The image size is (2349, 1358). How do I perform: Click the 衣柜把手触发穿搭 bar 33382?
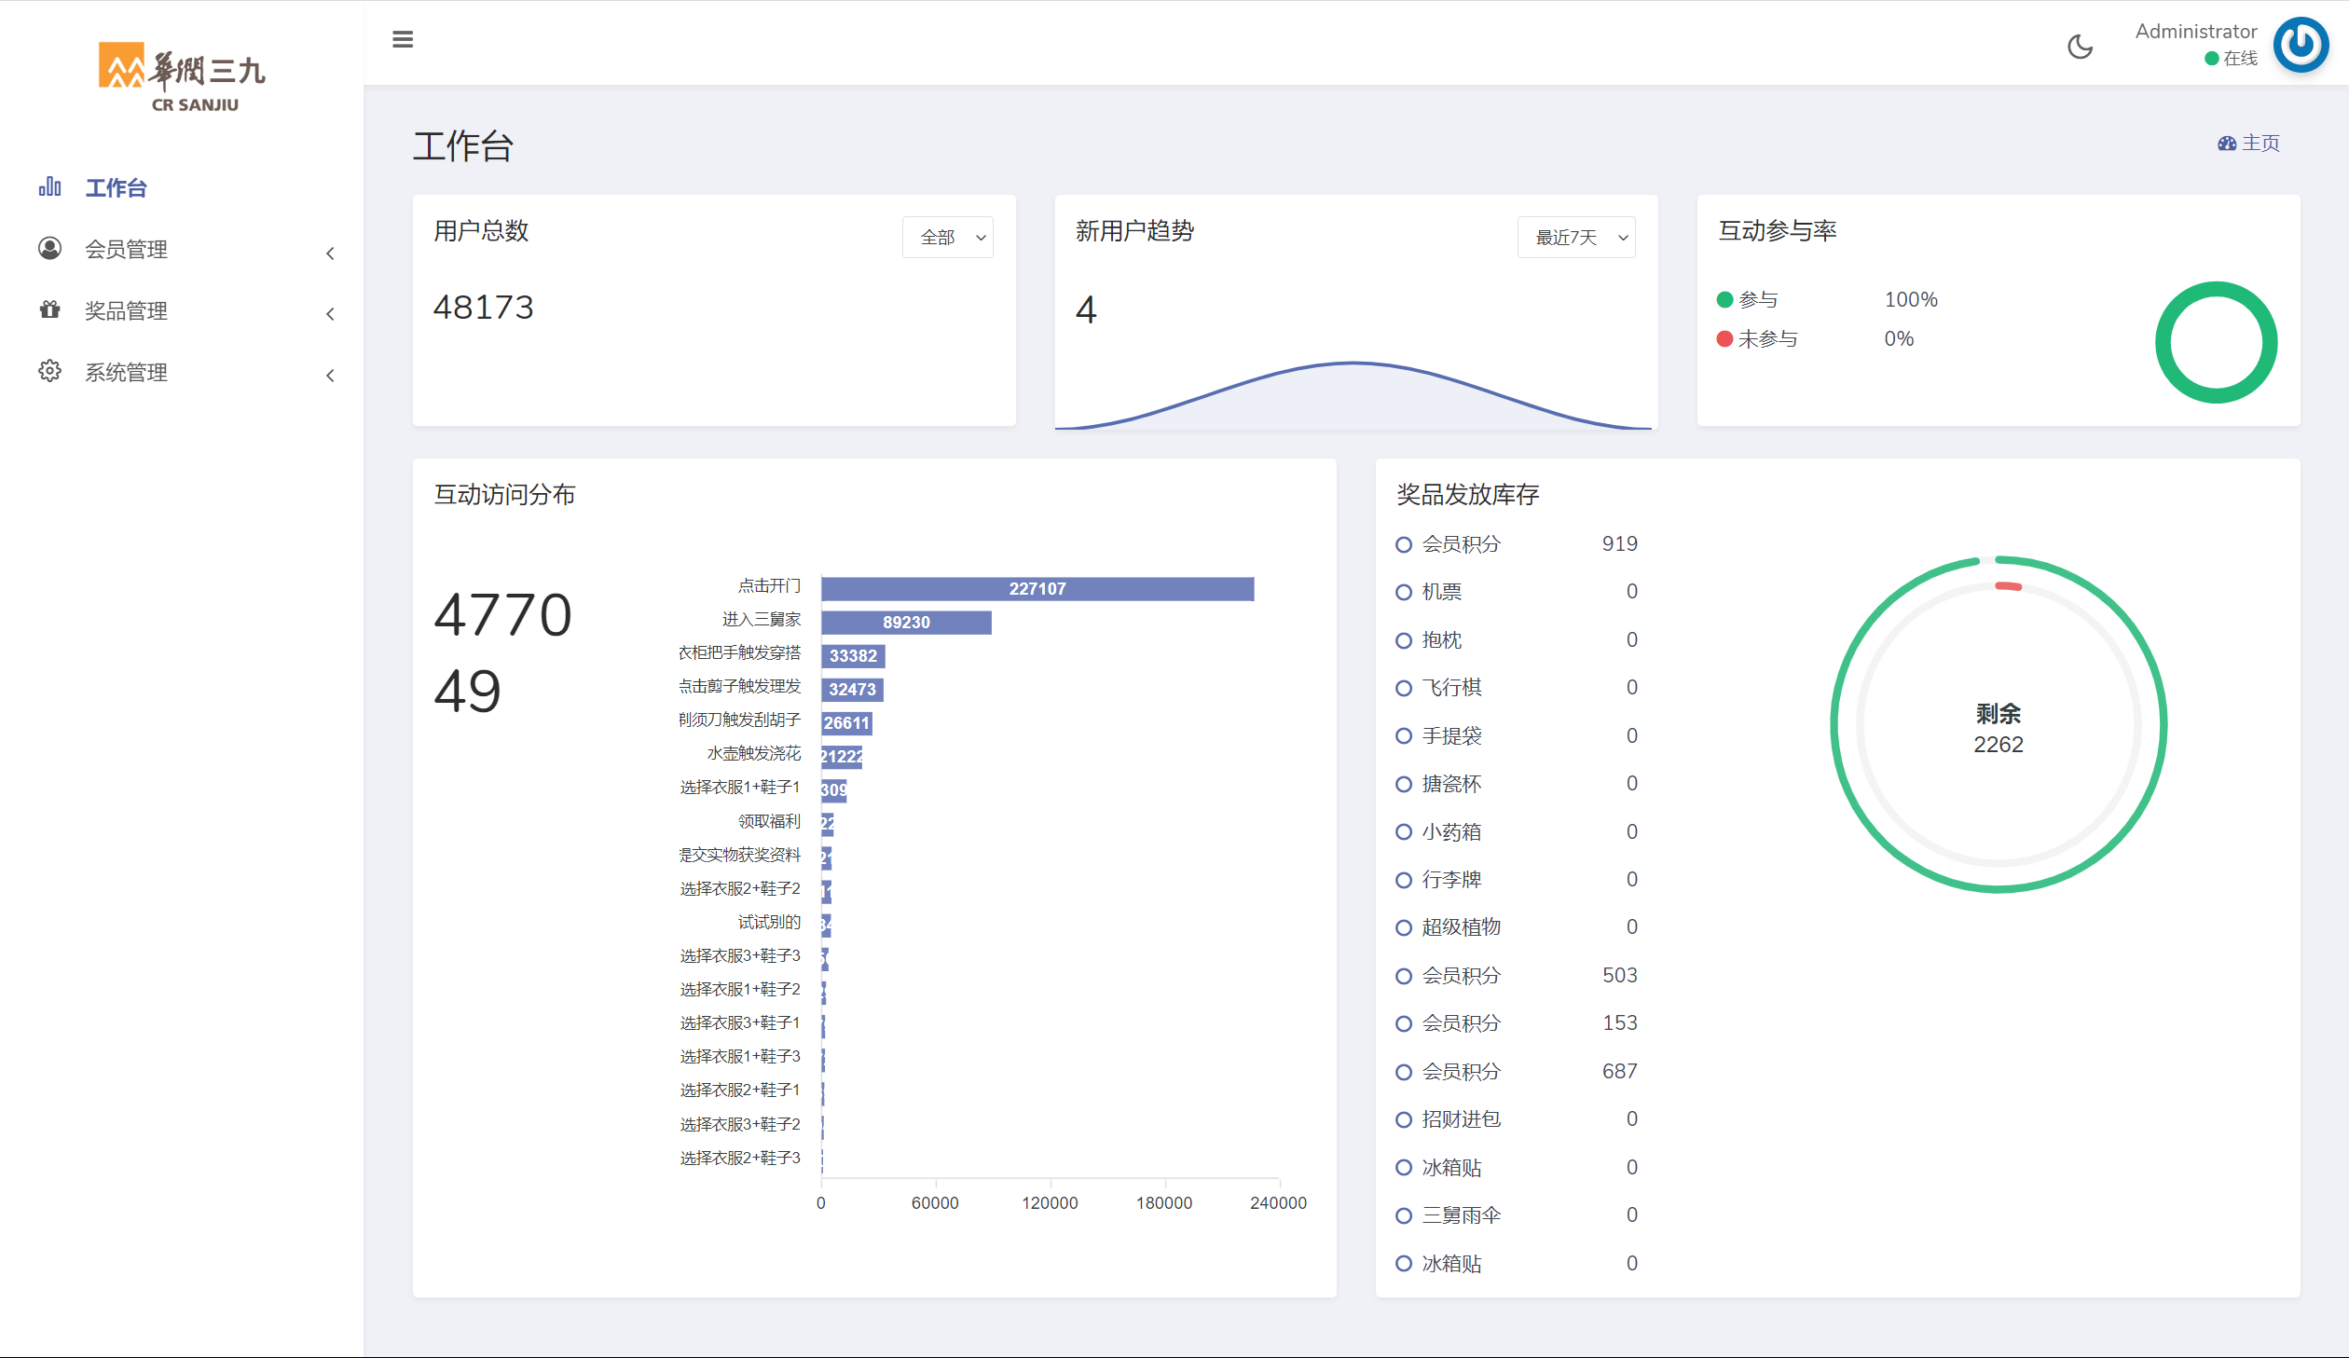click(x=853, y=656)
